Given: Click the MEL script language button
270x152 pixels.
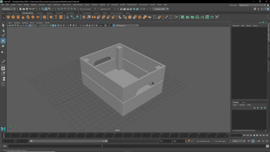Looking at the screenshot, I should [5, 146].
